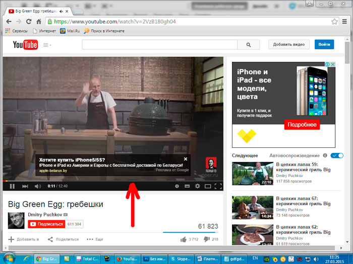This screenshot has width=353, height=264.
Task: Focus the YouTube search field
Action: (x=160, y=45)
